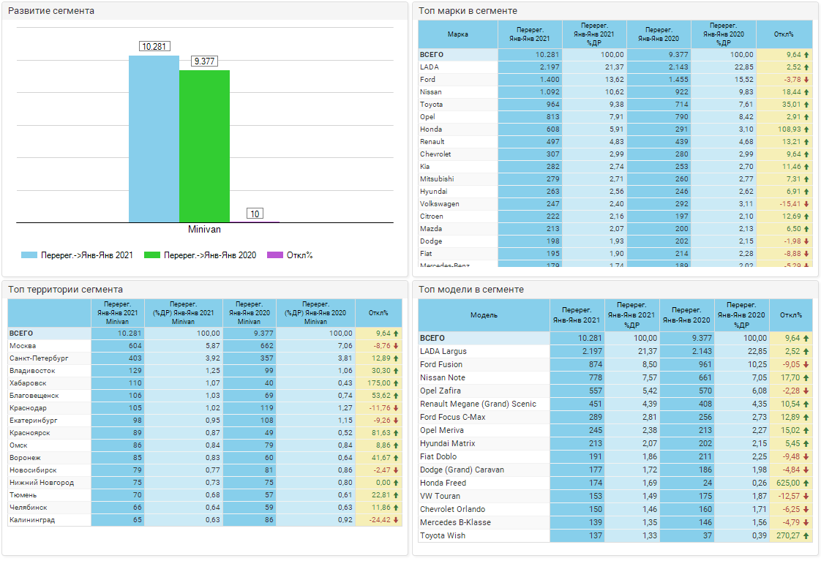Sort by the Марка column header
Screen dimensions: 821x580
click(457, 34)
